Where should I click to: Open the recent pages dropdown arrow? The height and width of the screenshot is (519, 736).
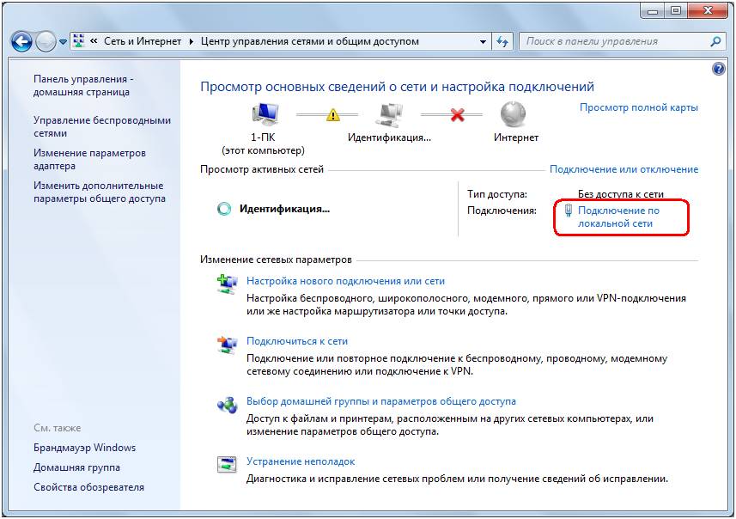(x=63, y=42)
